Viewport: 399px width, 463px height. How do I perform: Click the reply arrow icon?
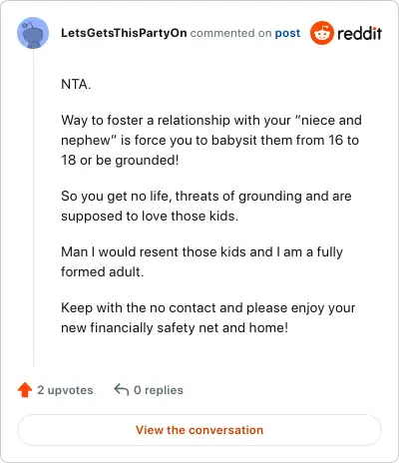122,389
